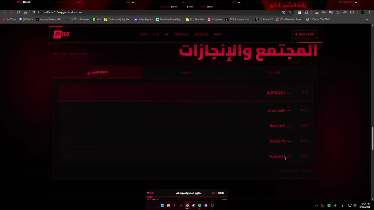Click the 21OXI site logo
The image size is (374, 210).
pos(61,34)
